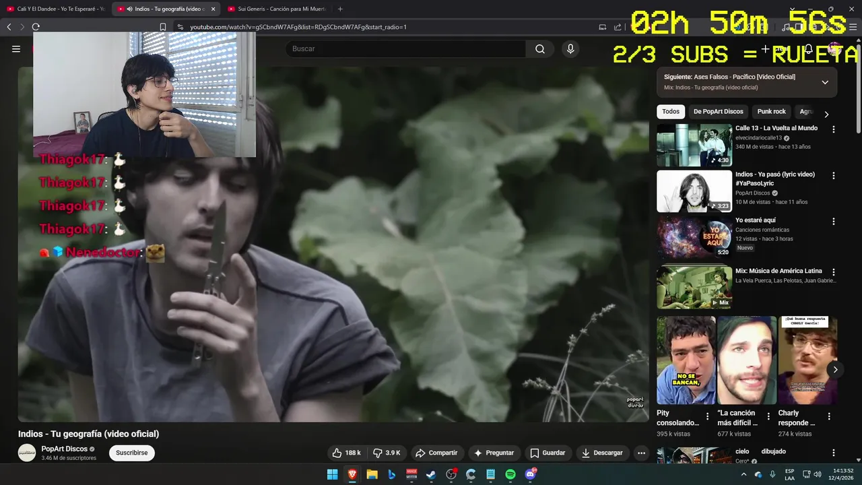The width and height of the screenshot is (862, 485).
Task: Open the Pity consolando short thumbnail
Action: pyautogui.click(x=686, y=360)
